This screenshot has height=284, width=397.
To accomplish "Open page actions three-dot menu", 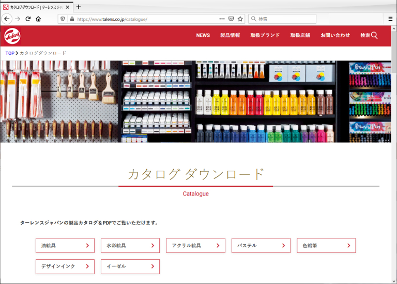I will pos(222,19).
